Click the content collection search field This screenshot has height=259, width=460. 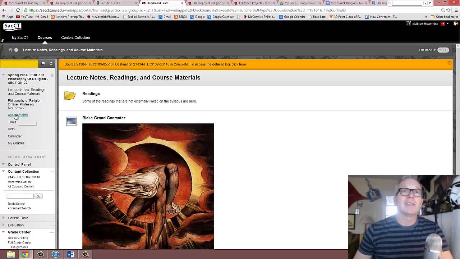20,196
